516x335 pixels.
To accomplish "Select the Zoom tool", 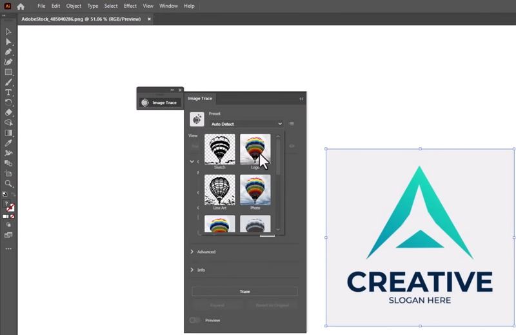I will pos(8,183).
